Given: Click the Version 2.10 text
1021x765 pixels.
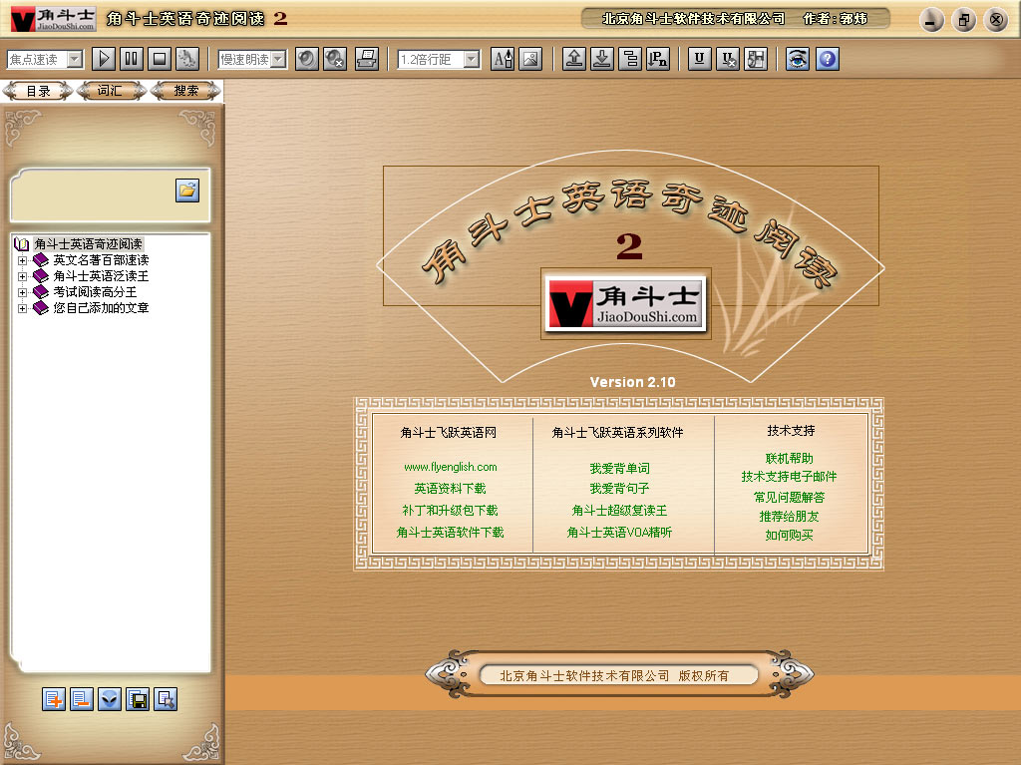Looking at the screenshot, I should (x=632, y=382).
